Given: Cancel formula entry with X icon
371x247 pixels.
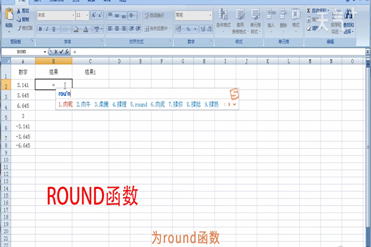Looking at the screenshot, I should [56, 51].
